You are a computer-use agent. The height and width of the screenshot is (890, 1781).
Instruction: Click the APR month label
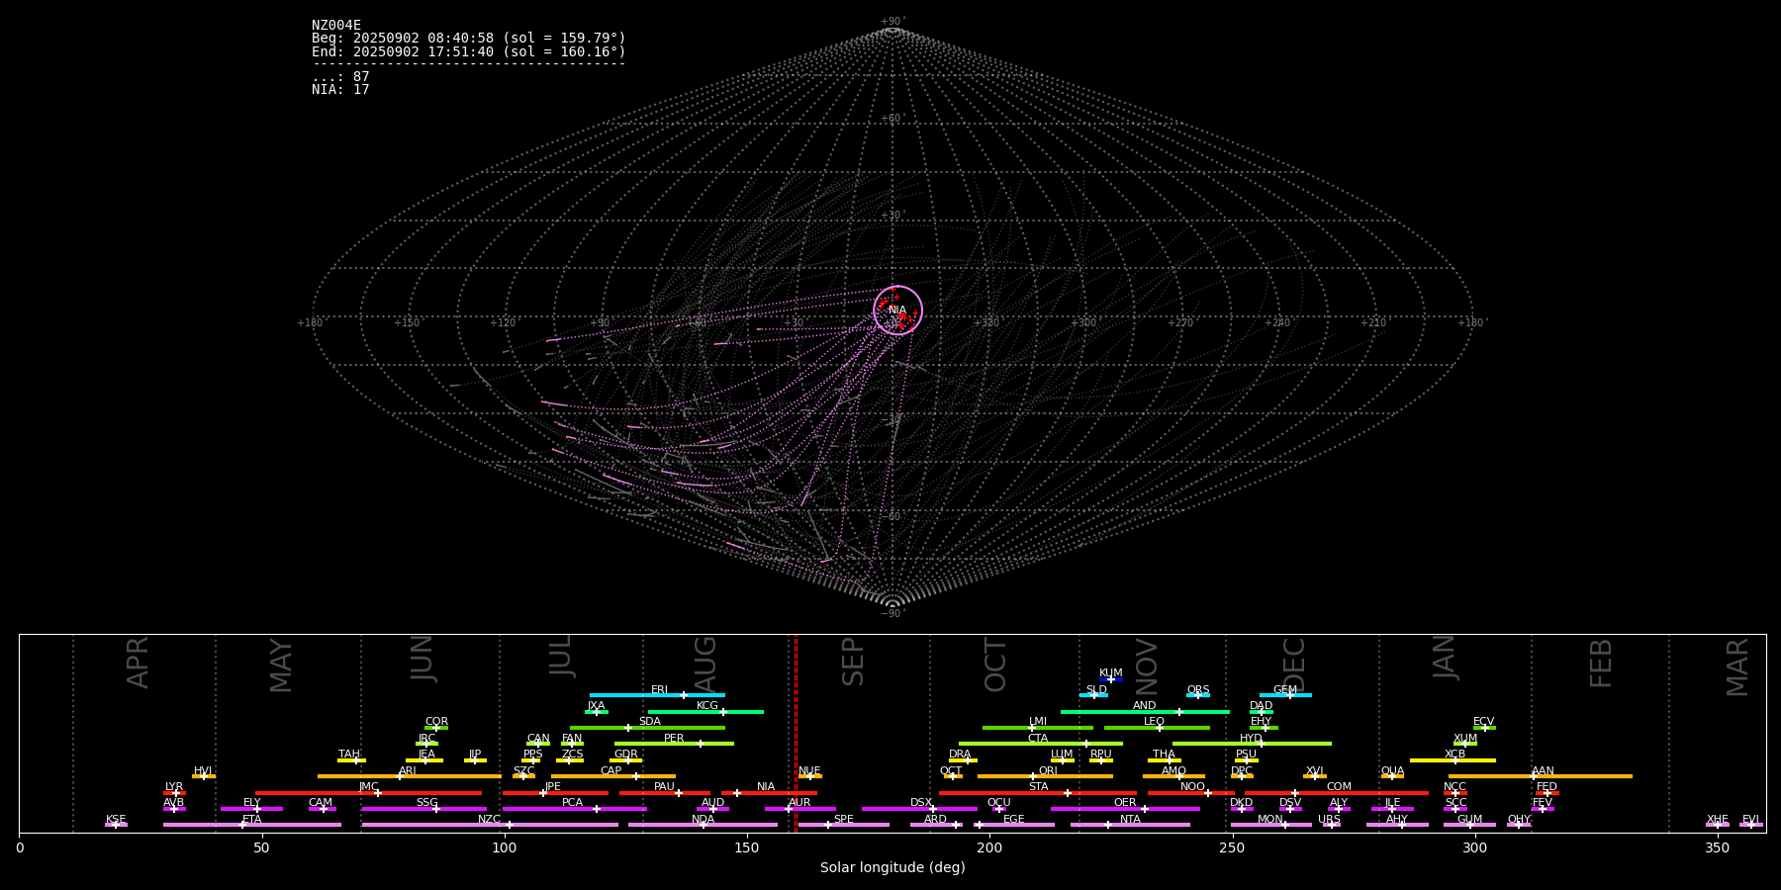point(138,663)
